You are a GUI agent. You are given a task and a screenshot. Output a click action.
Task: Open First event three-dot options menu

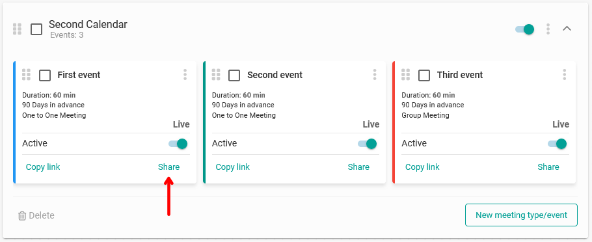[185, 75]
